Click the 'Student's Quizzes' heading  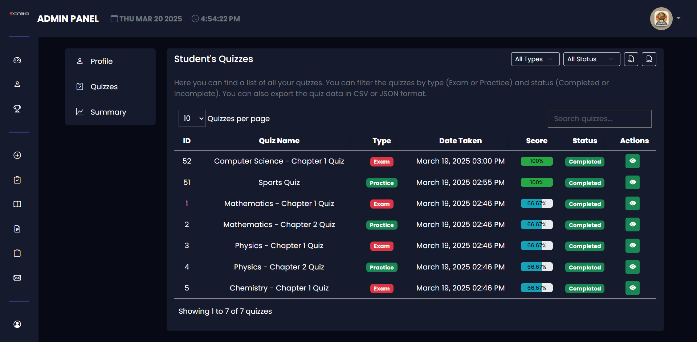pos(213,59)
